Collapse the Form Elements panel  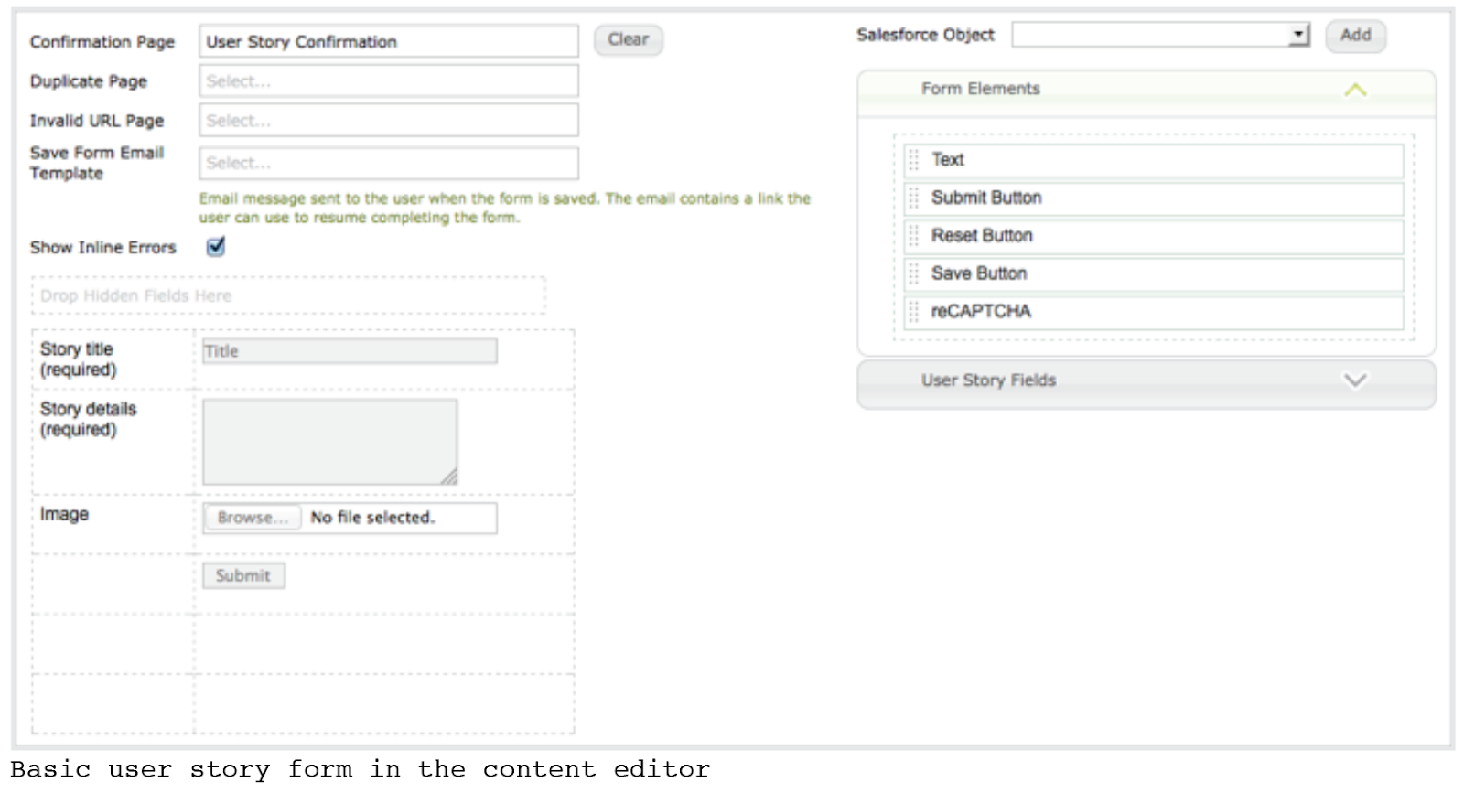[x=1355, y=90]
